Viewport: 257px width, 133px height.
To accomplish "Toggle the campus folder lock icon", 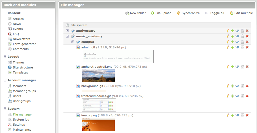I will pyautogui.click(x=242, y=42).
